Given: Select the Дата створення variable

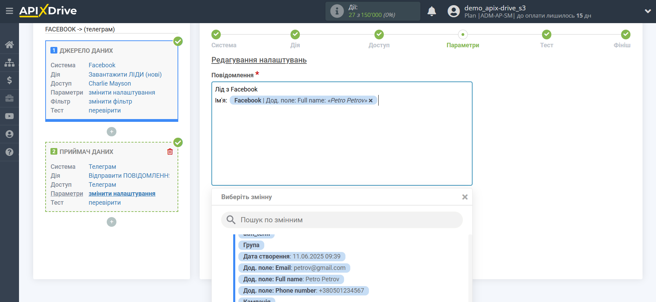Looking at the screenshot, I should (292, 256).
